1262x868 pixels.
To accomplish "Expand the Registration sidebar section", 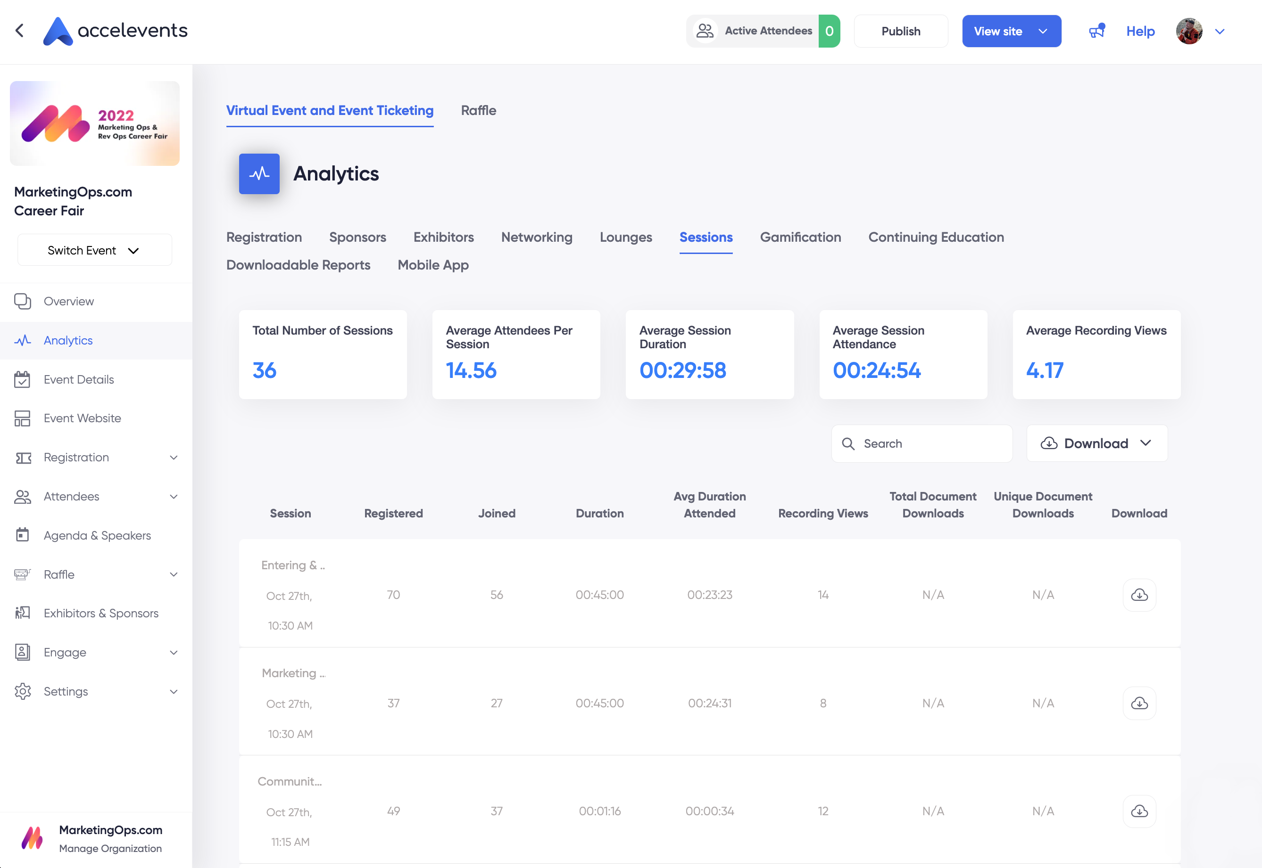I will [x=96, y=458].
